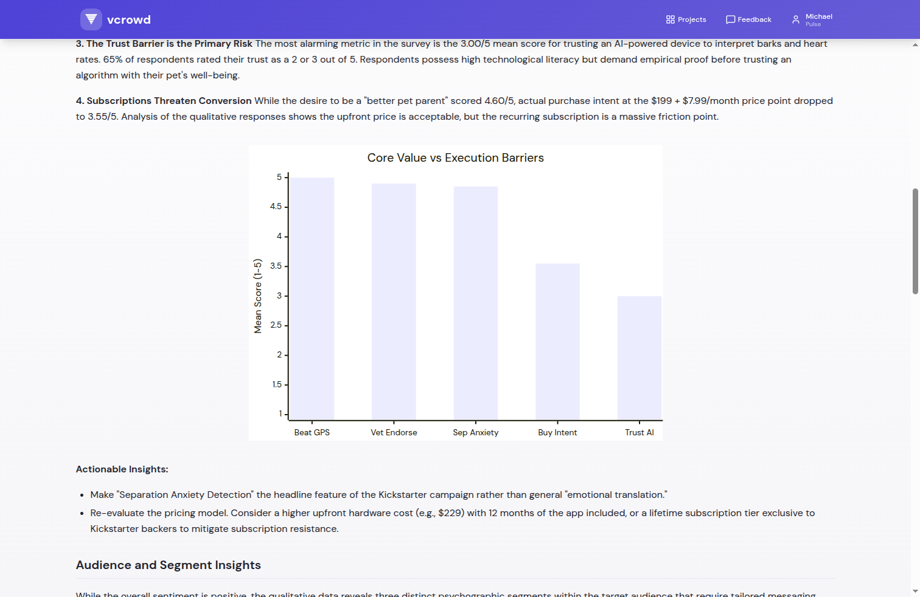Go to vcrowd home via brand name
This screenshot has width=920, height=597.
(x=129, y=19)
